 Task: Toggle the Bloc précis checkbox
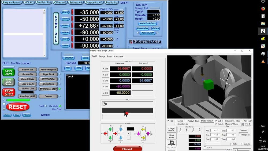coord(240,135)
